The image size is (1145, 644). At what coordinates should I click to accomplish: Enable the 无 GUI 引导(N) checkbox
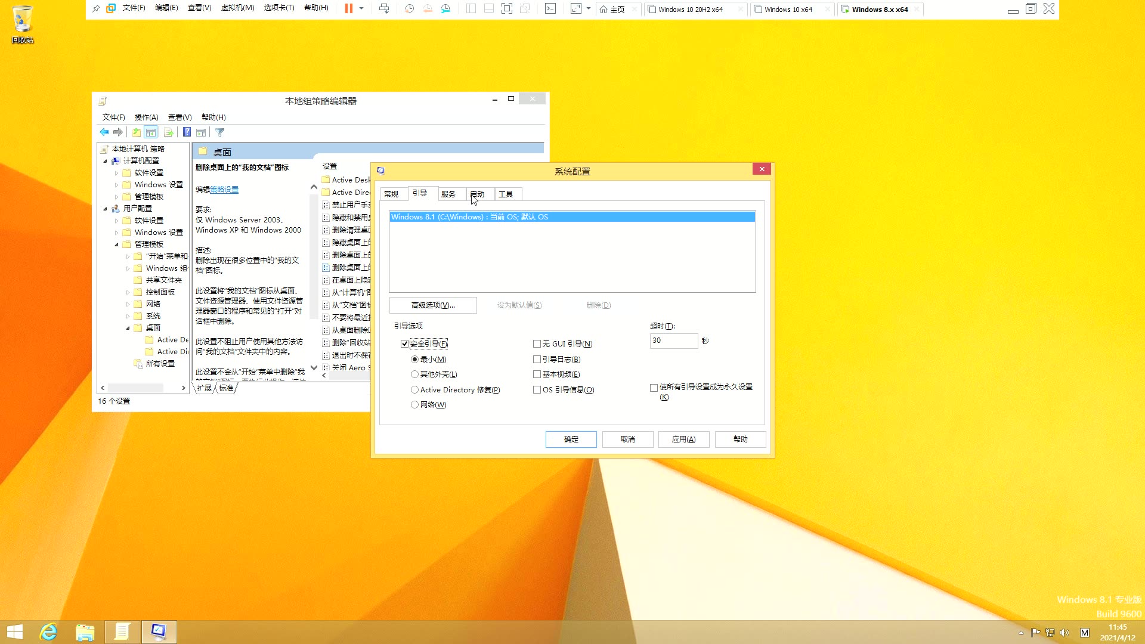[537, 344]
